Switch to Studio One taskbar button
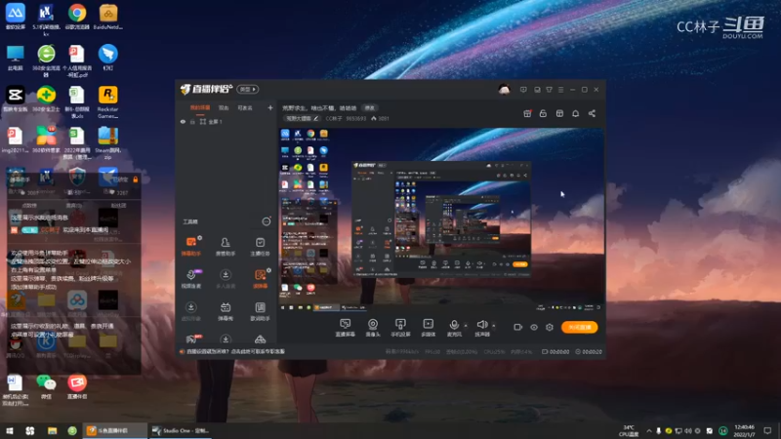 click(181, 430)
